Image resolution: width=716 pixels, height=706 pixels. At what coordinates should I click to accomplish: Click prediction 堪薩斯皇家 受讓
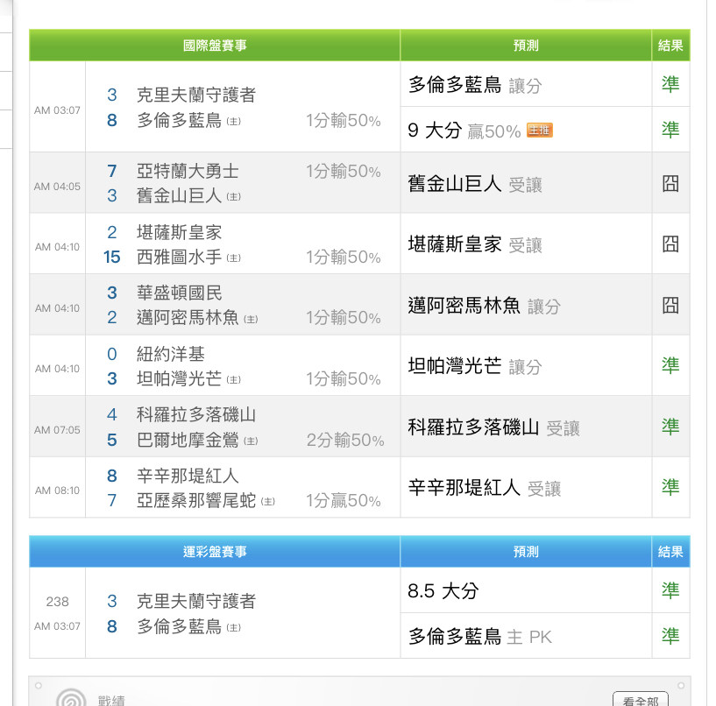click(x=475, y=244)
